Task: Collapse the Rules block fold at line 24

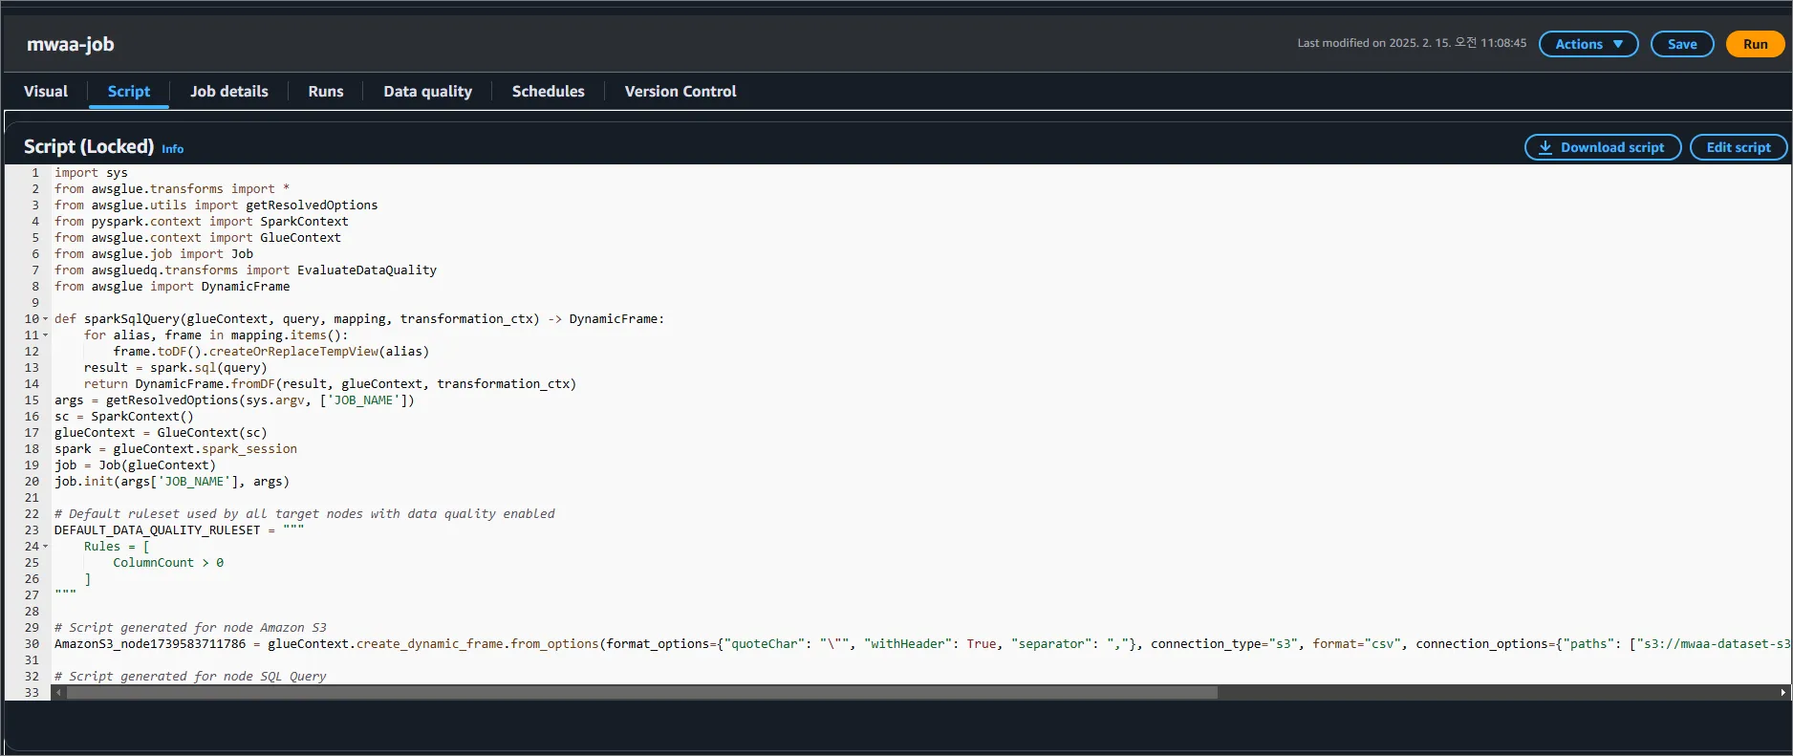Action: coord(45,547)
